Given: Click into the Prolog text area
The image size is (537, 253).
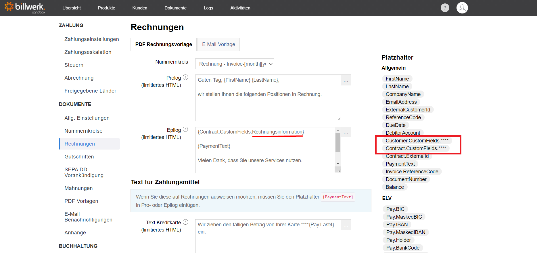Looking at the screenshot, I should tap(268, 98).
